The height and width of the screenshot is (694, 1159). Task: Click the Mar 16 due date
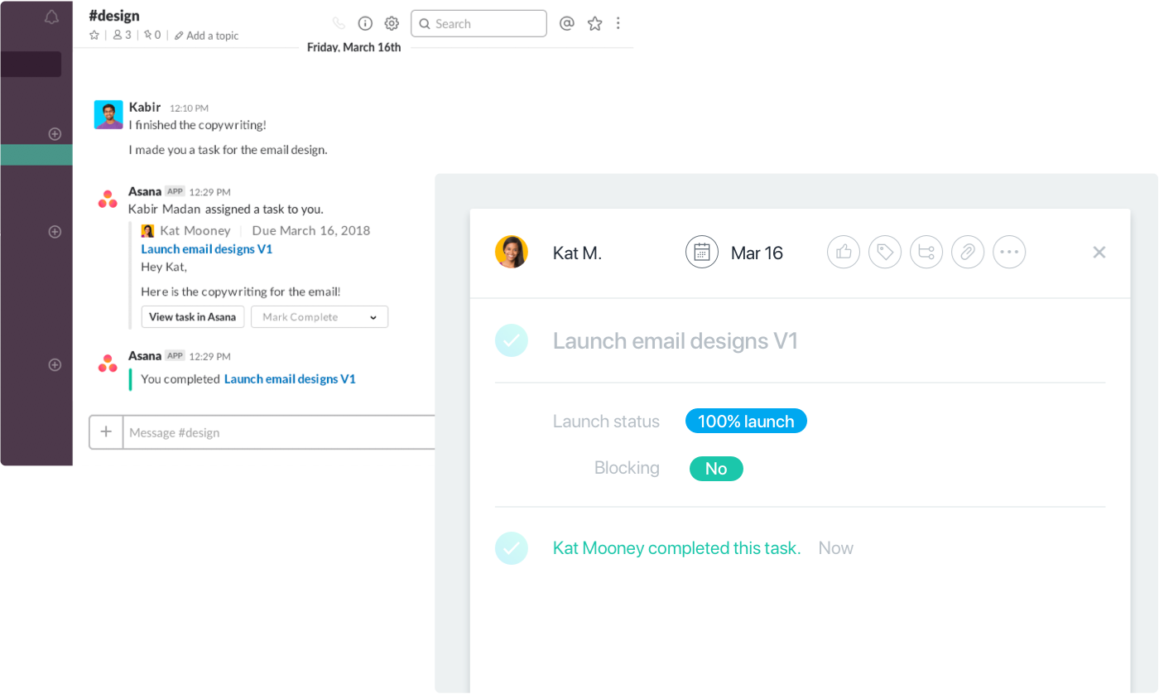click(757, 253)
